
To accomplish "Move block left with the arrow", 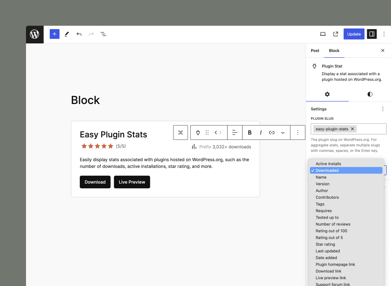I will (216, 133).
